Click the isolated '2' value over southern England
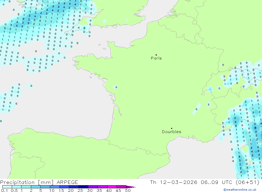 tap(84, 28)
